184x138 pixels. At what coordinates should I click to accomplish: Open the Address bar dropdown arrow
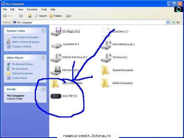click(168, 22)
